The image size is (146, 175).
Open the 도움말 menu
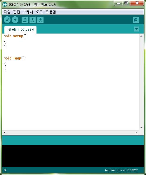pos(51,12)
